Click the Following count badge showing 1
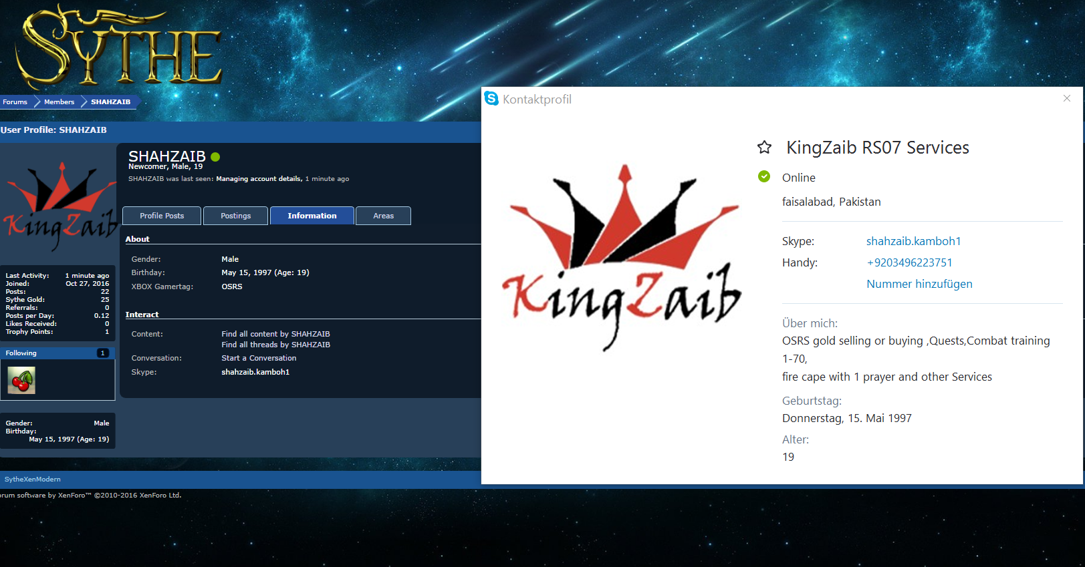 click(102, 353)
